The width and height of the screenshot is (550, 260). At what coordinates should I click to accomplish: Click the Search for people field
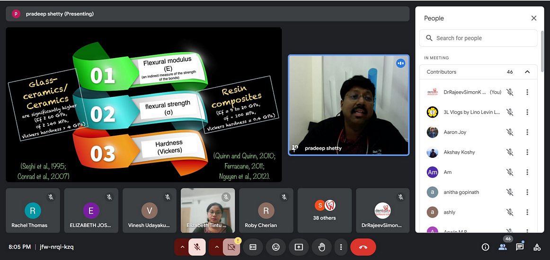coord(478,38)
